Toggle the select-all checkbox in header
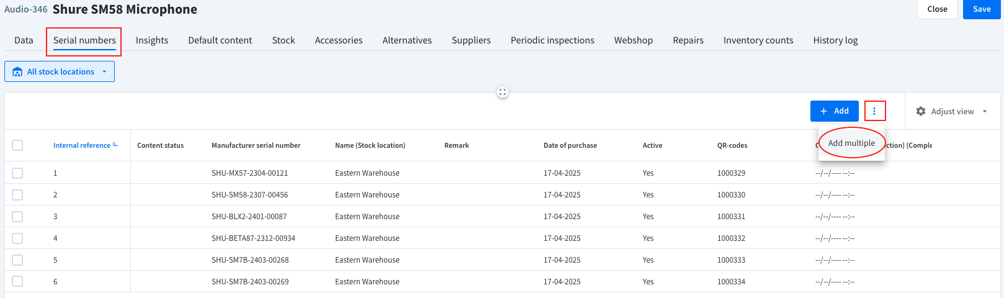The height and width of the screenshot is (298, 1004). click(x=17, y=145)
